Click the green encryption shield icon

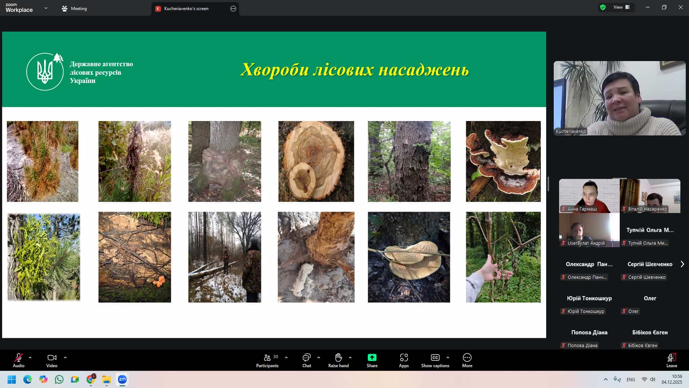[603, 7]
